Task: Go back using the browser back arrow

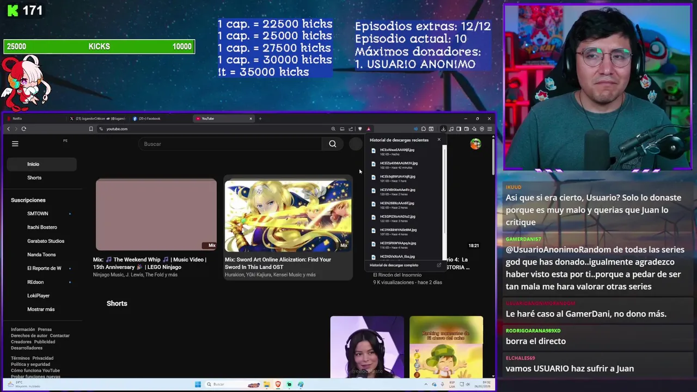Action: pos(9,129)
